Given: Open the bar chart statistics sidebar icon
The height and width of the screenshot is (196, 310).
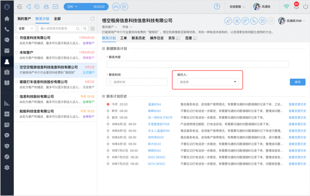Looking at the screenshot, I should pyautogui.click(x=7, y=103).
